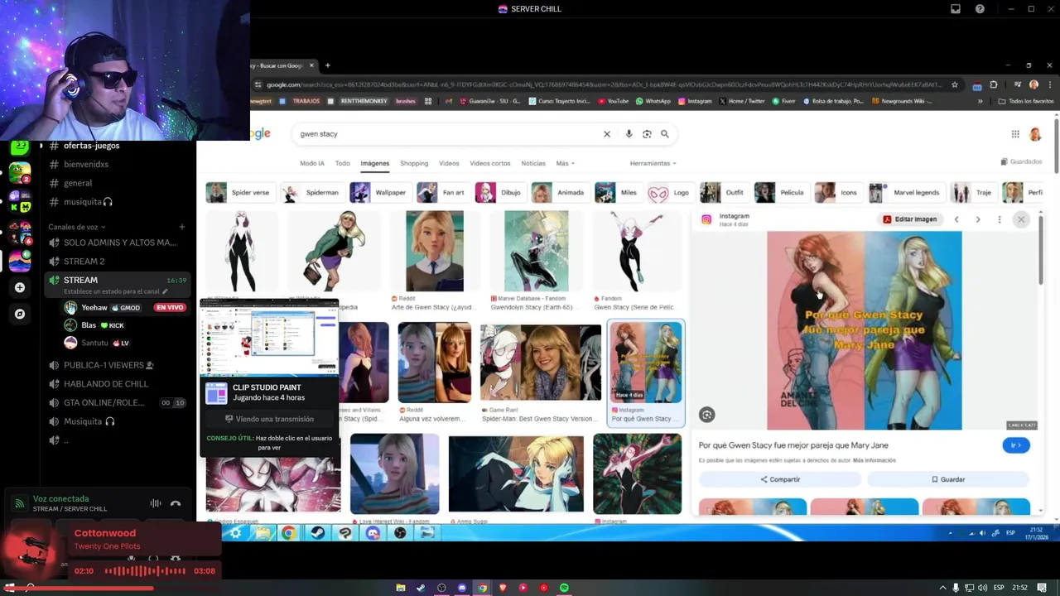Open the Guardados collection
The width and height of the screenshot is (1060, 596).
pyautogui.click(x=1021, y=162)
